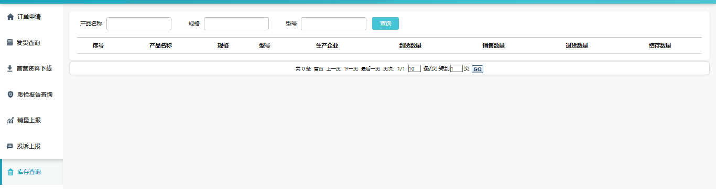Click the 查询 search button
This screenshot has width=716, height=189.
coord(385,23)
